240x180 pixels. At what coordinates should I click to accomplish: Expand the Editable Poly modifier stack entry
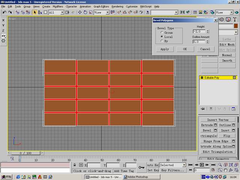point(202,78)
